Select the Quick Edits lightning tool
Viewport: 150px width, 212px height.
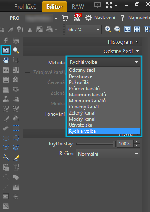click(x=6, y=41)
